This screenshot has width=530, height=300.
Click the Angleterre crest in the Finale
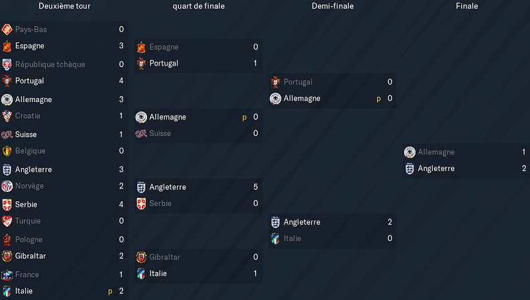coord(409,169)
